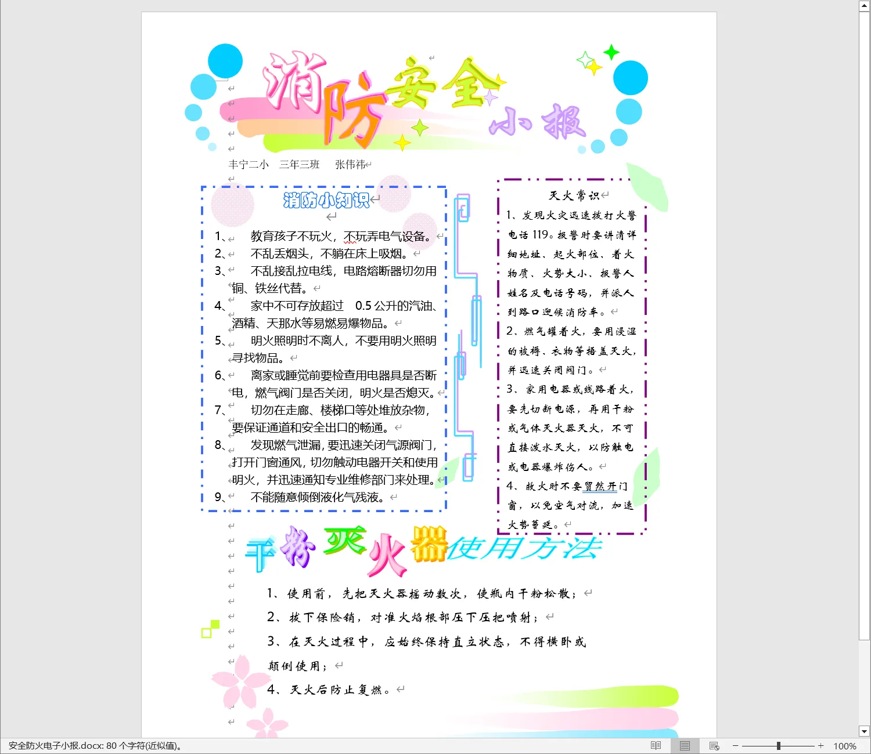Viewport: 871px width, 754px height.
Task: Click the 消防小知识 blue heading
Action: click(326, 200)
